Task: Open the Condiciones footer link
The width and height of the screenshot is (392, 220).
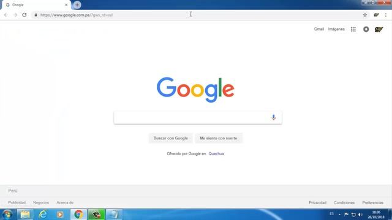Action: [344, 202]
